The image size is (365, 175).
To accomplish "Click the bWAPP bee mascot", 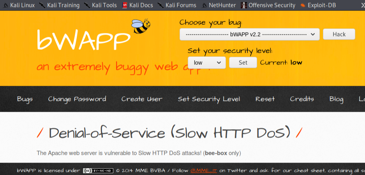I will [141, 26].
